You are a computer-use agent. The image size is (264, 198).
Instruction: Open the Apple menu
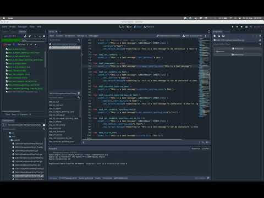click(4, 18)
